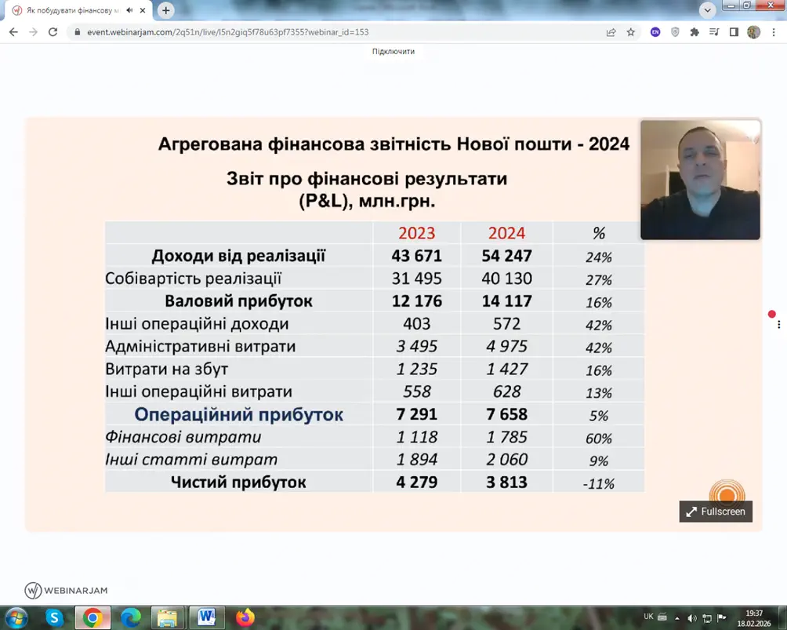Open Firefox from the taskbar
Viewport: 787px width, 630px height.
(245, 617)
